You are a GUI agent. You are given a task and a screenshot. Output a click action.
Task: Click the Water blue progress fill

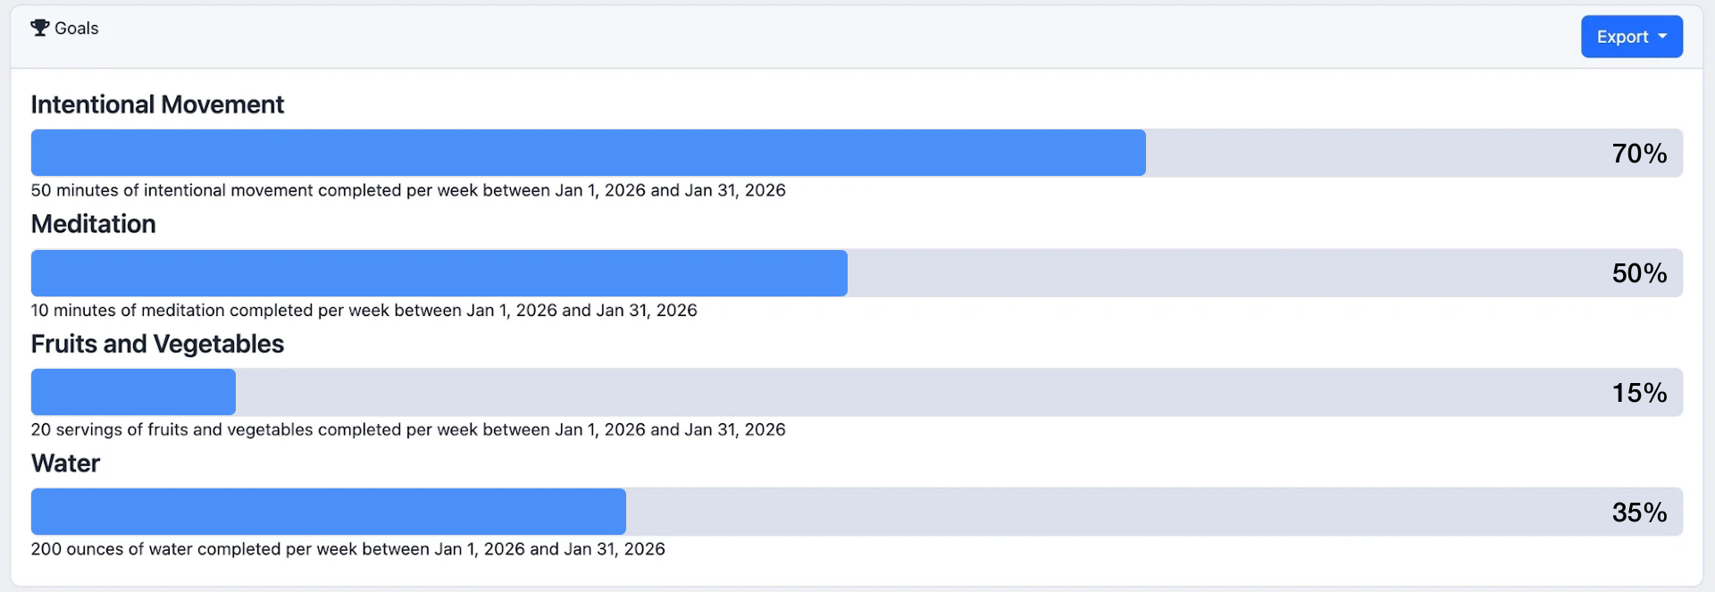point(328,512)
